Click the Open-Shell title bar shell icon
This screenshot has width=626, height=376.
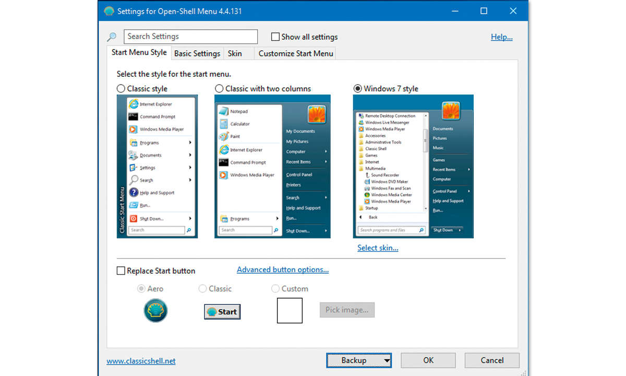[x=109, y=11]
